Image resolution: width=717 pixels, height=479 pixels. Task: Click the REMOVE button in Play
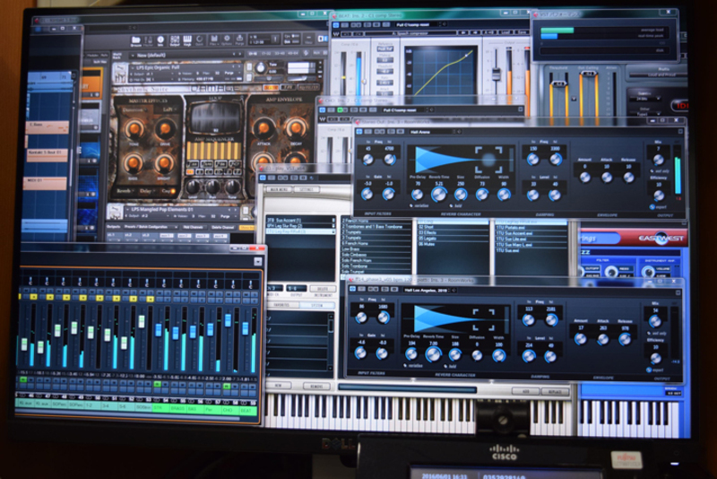(316, 387)
